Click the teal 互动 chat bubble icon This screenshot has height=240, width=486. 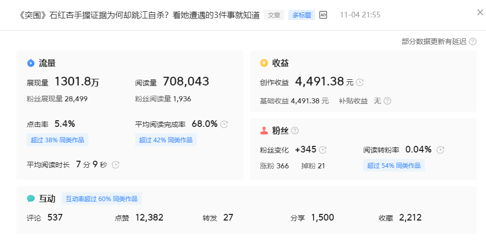[31, 199]
